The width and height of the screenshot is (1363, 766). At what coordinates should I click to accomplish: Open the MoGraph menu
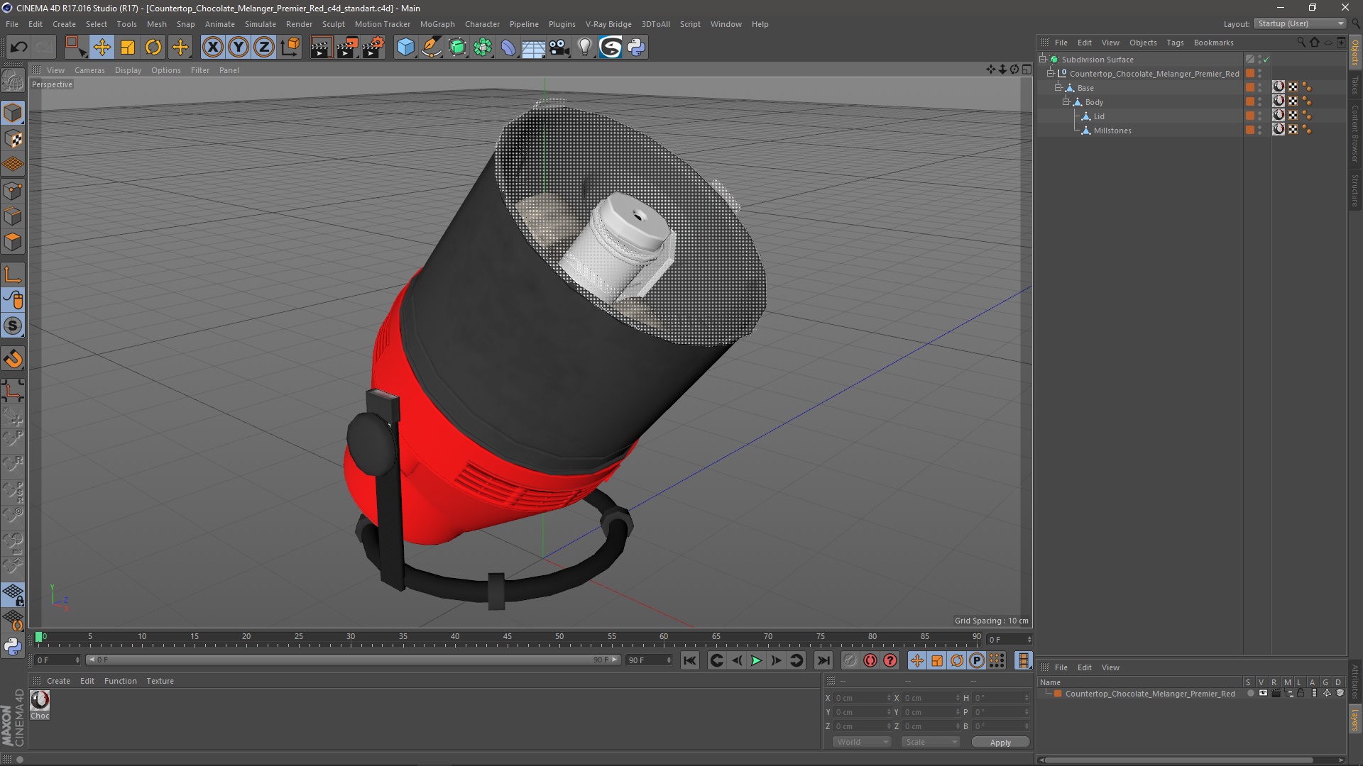pos(437,24)
